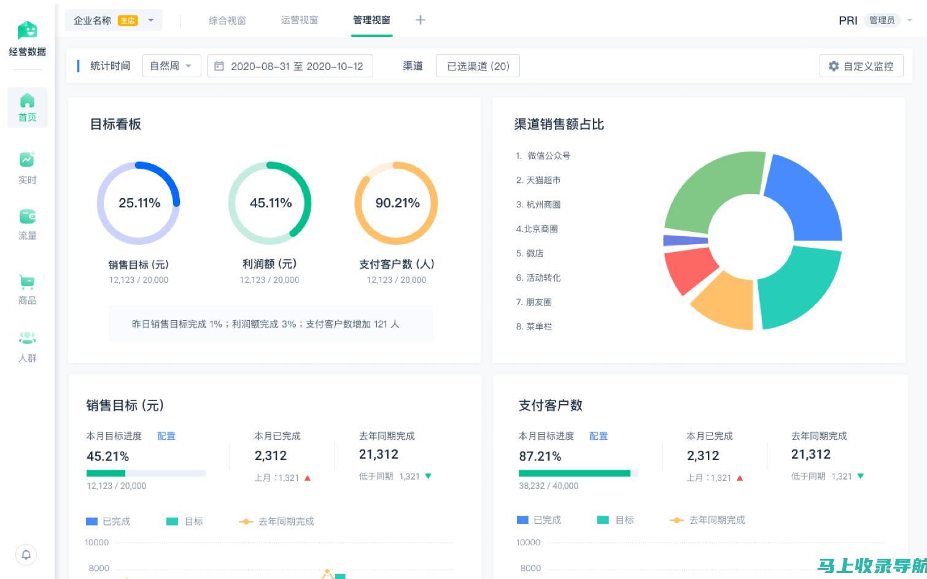
Task: Open the 商品 products cart icon
Action: coord(27,282)
